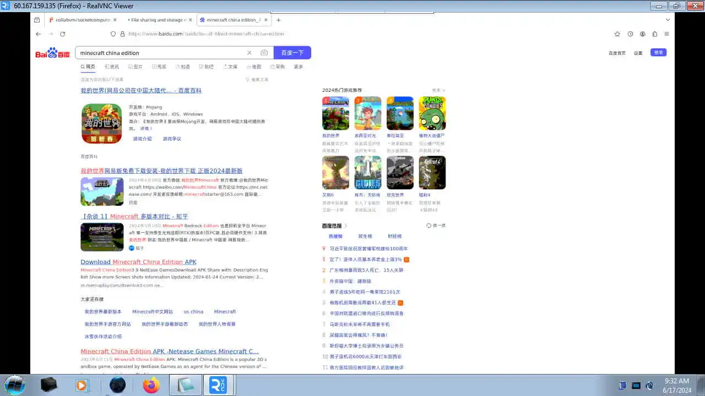Open the Windows Start button
Screen dimensions: 705x396
[x=15, y=385]
